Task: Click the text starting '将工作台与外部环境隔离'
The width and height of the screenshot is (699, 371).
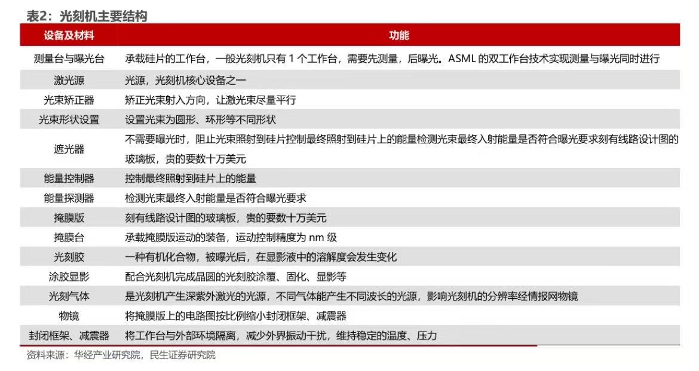Action: coord(281,335)
